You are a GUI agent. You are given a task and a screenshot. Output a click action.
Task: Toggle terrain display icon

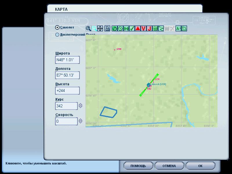(184, 28)
